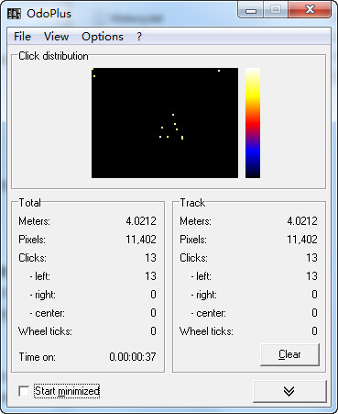
Task: Open the question mark help menu
Action: (x=139, y=37)
